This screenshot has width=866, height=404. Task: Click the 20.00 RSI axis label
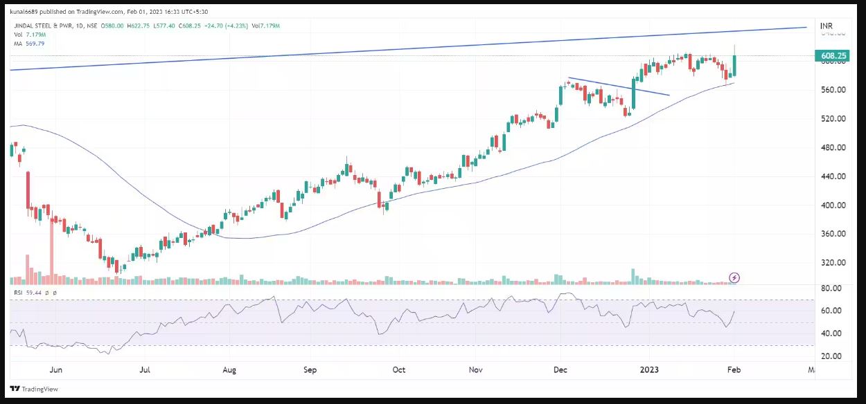click(x=831, y=356)
